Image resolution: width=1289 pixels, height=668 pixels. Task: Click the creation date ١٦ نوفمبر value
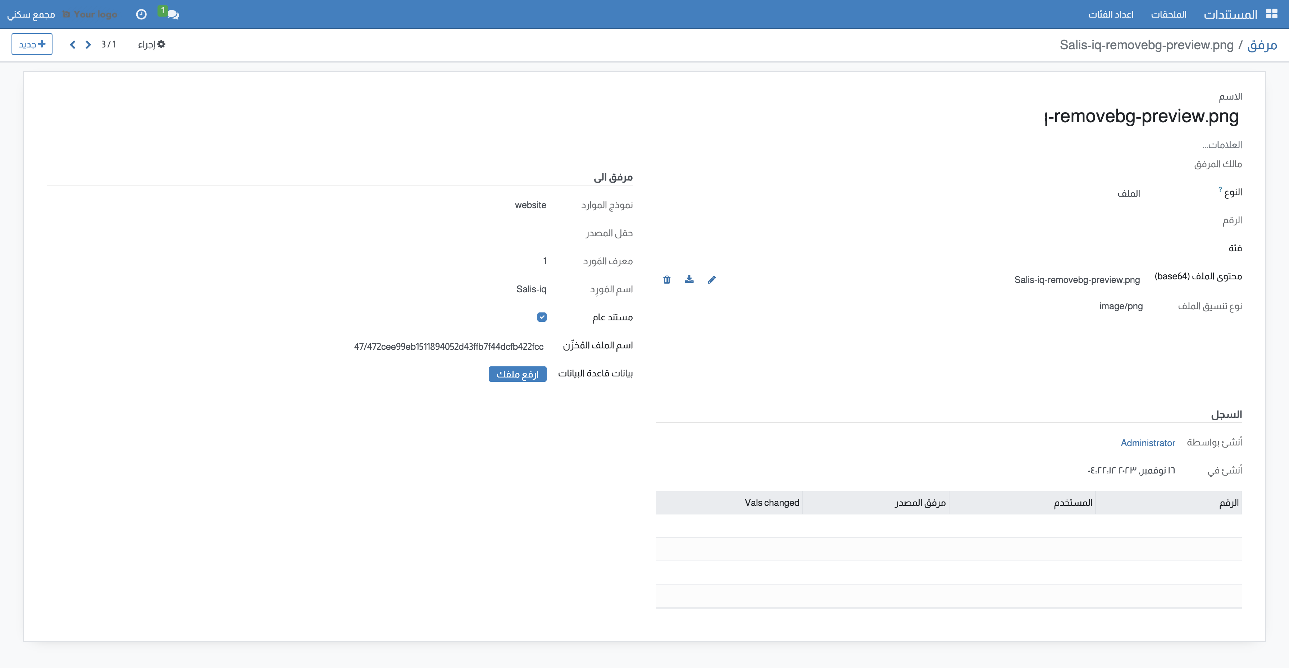click(x=1131, y=470)
